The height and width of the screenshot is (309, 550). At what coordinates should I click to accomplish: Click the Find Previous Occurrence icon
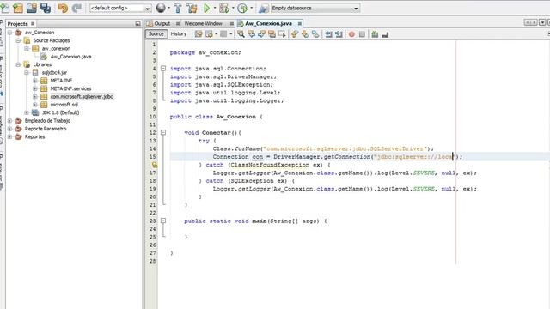251,34
